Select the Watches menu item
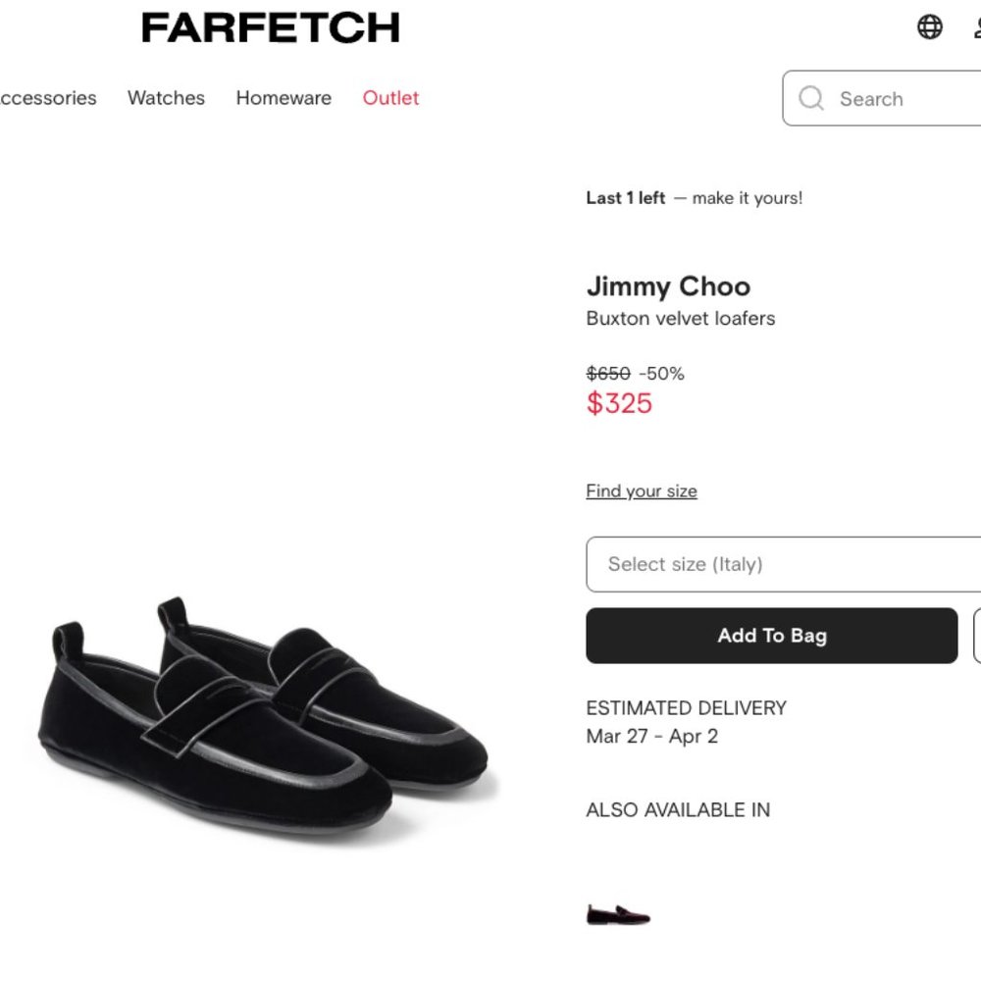 click(x=166, y=98)
